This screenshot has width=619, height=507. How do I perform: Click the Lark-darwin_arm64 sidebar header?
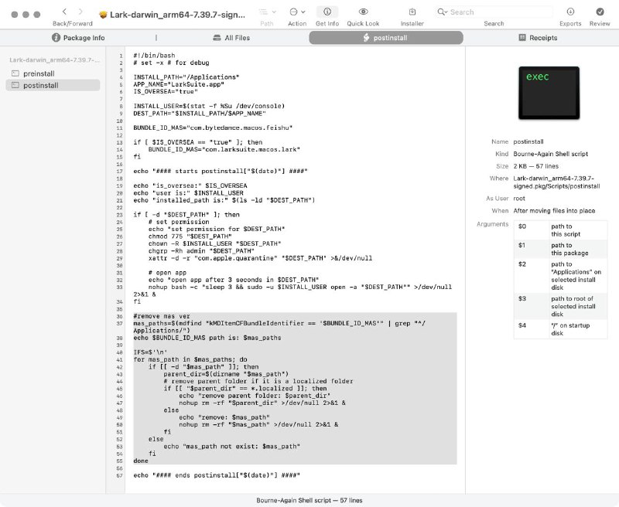[x=54, y=60]
